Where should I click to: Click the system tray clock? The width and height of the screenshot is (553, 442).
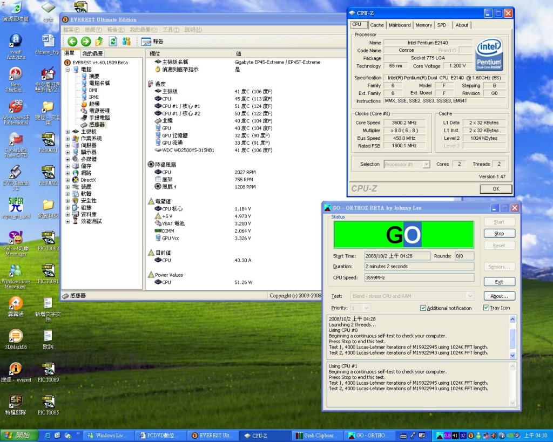[x=535, y=436]
